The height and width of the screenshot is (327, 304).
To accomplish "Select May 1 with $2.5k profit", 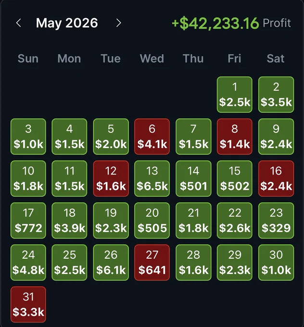I will click(235, 95).
